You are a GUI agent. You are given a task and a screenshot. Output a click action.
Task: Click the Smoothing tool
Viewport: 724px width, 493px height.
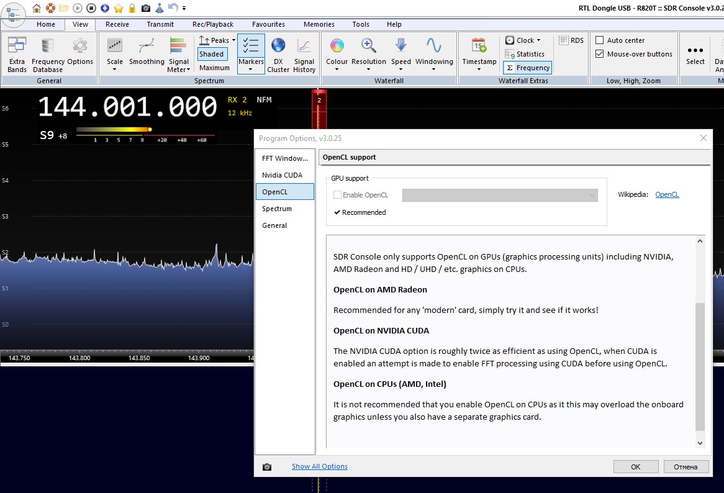point(147,52)
